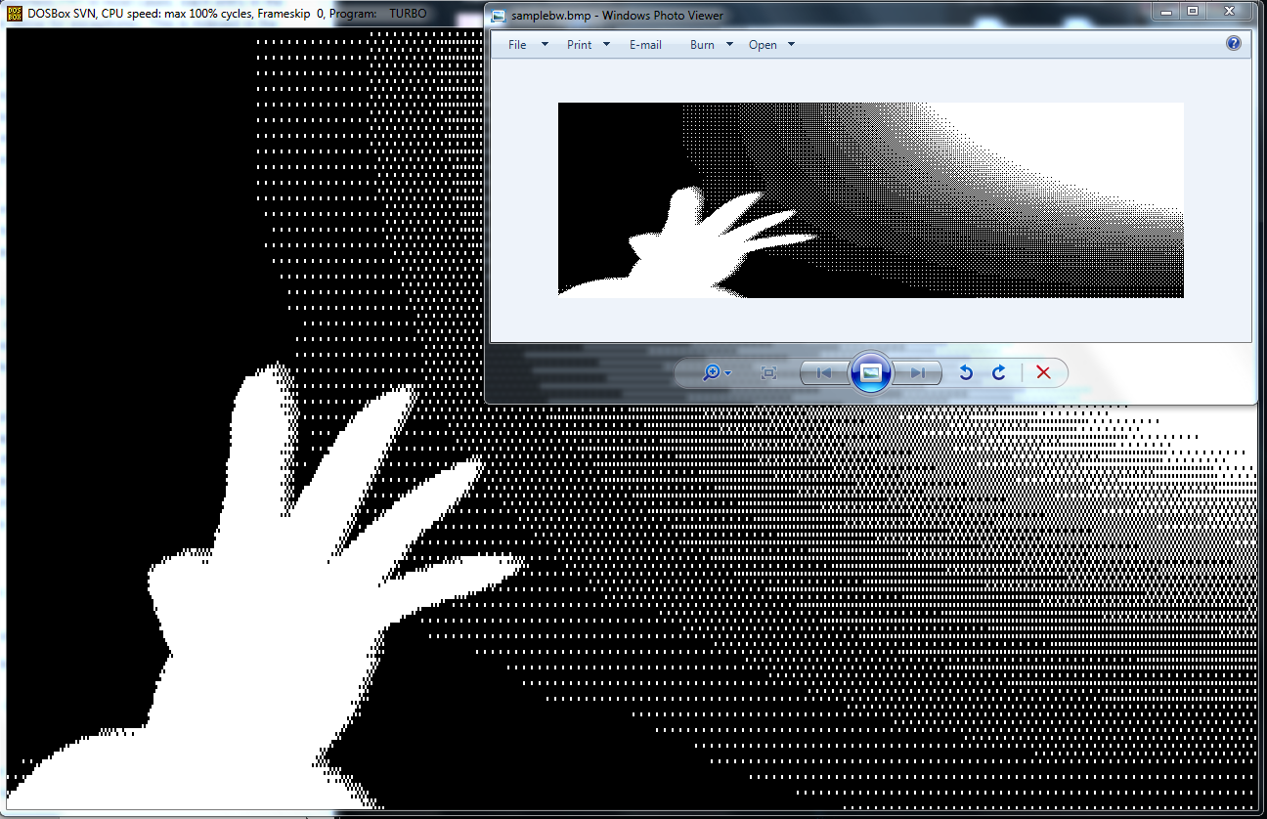
Task: Click the E-mail button
Action: pyautogui.click(x=645, y=45)
